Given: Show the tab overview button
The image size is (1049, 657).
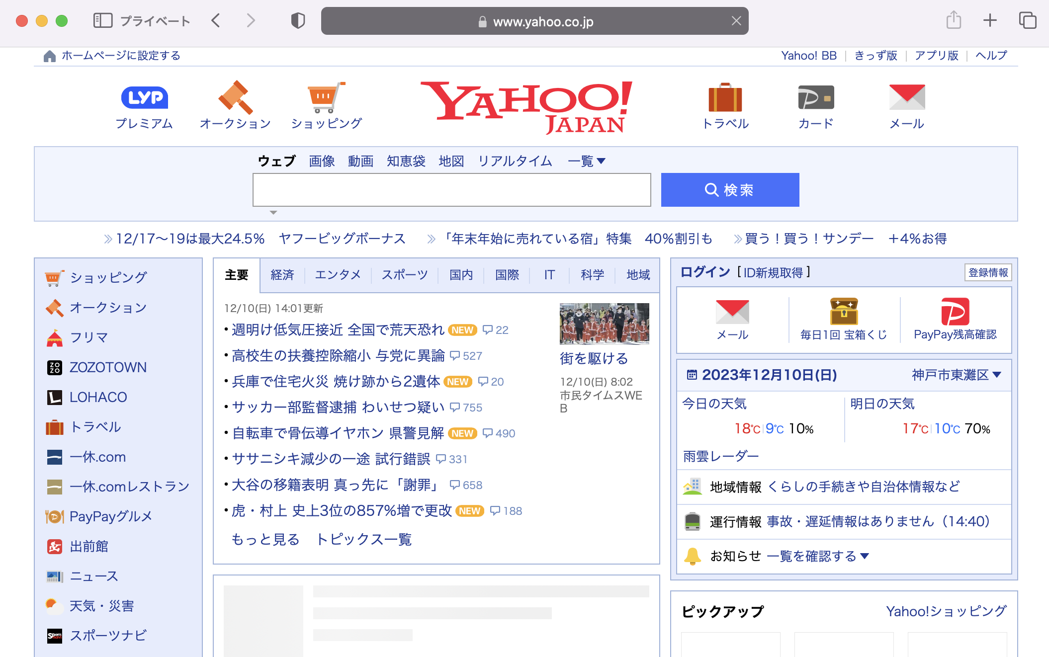Looking at the screenshot, I should point(1028,20).
